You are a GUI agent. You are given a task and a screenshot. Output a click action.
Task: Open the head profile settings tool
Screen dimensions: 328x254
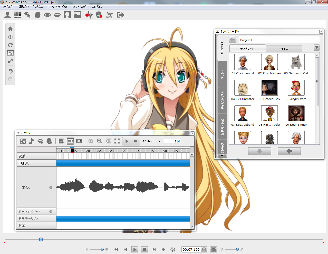coord(37,15)
